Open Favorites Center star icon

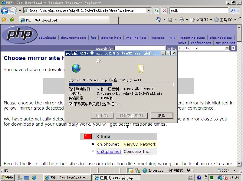[x=4, y=20]
